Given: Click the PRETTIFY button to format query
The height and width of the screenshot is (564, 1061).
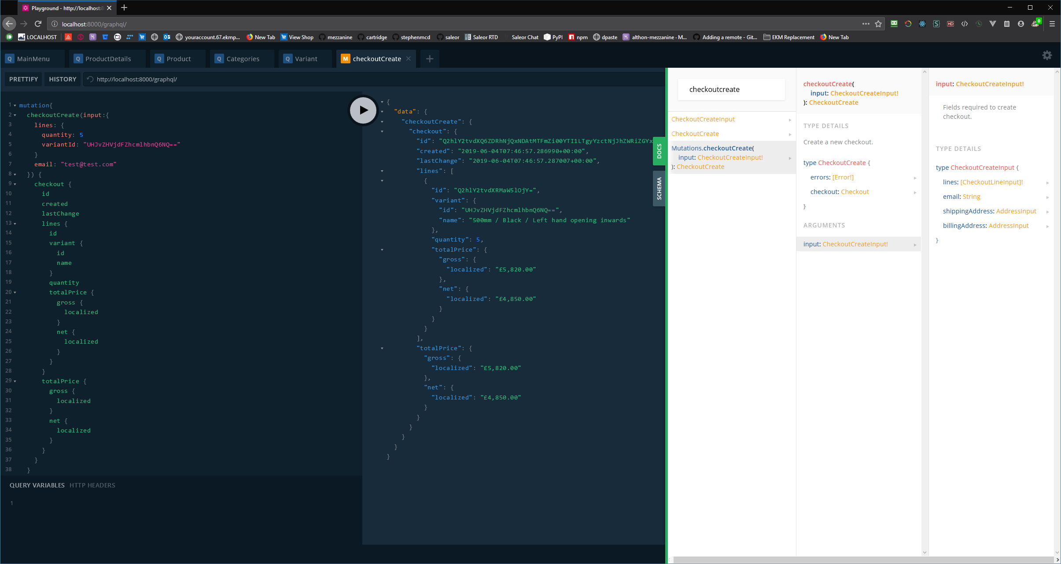Looking at the screenshot, I should click(23, 79).
